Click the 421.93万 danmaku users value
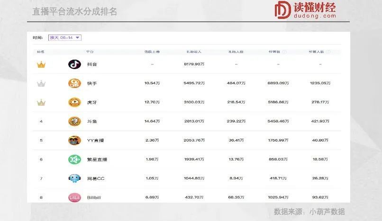The height and width of the screenshot is (221, 382). click(x=320, y=121)
